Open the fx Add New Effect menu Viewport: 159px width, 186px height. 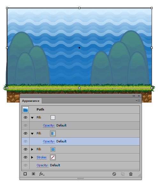tap(42, 174)
